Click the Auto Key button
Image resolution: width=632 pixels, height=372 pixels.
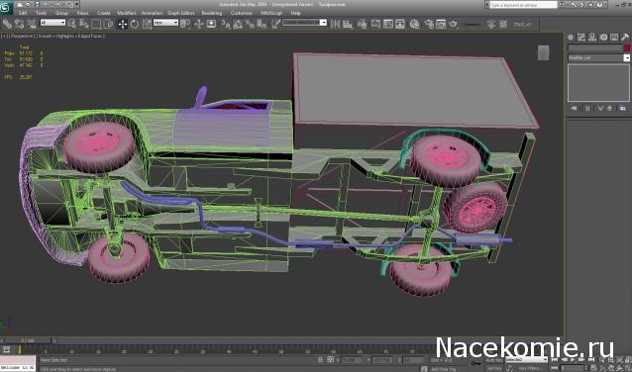click(x=493, y=359)
